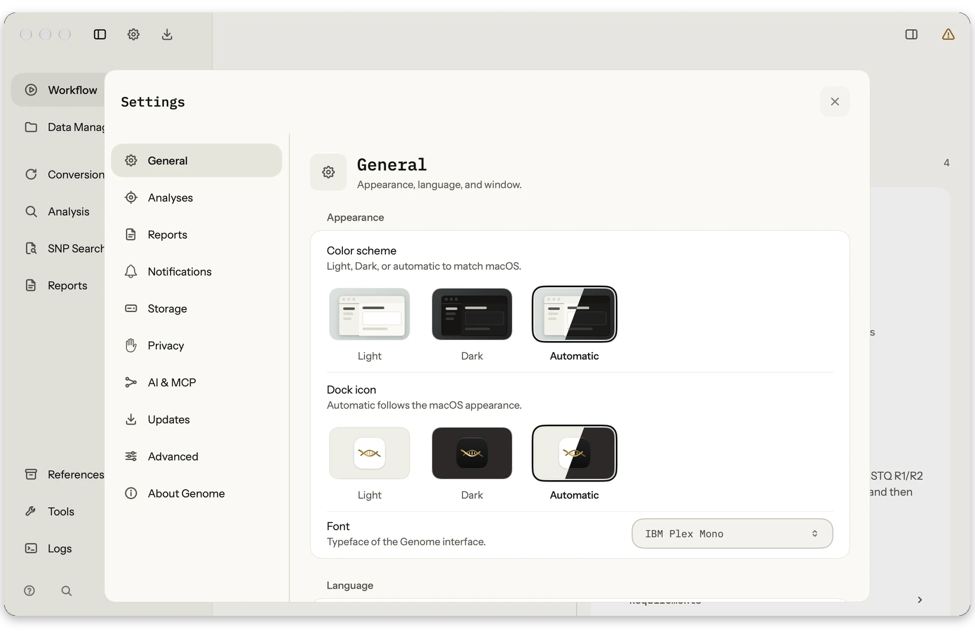
Task: Select Dark color scheme option
Action: pos(472,314)
